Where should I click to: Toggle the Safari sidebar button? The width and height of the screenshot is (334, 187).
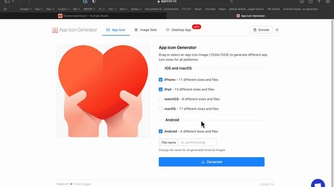[x=7, y=1]
